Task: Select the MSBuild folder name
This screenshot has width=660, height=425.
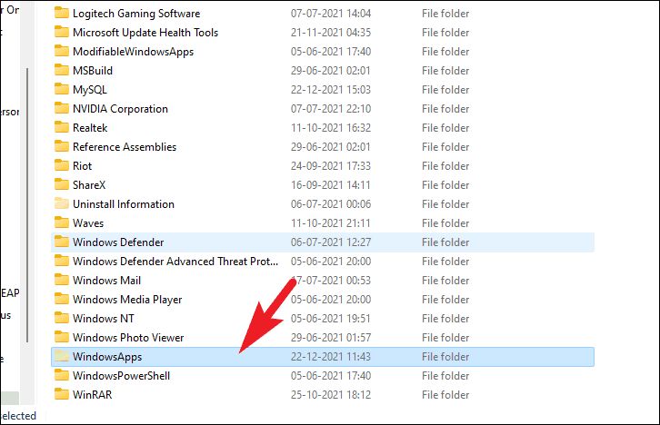Action: click(93, 71)
